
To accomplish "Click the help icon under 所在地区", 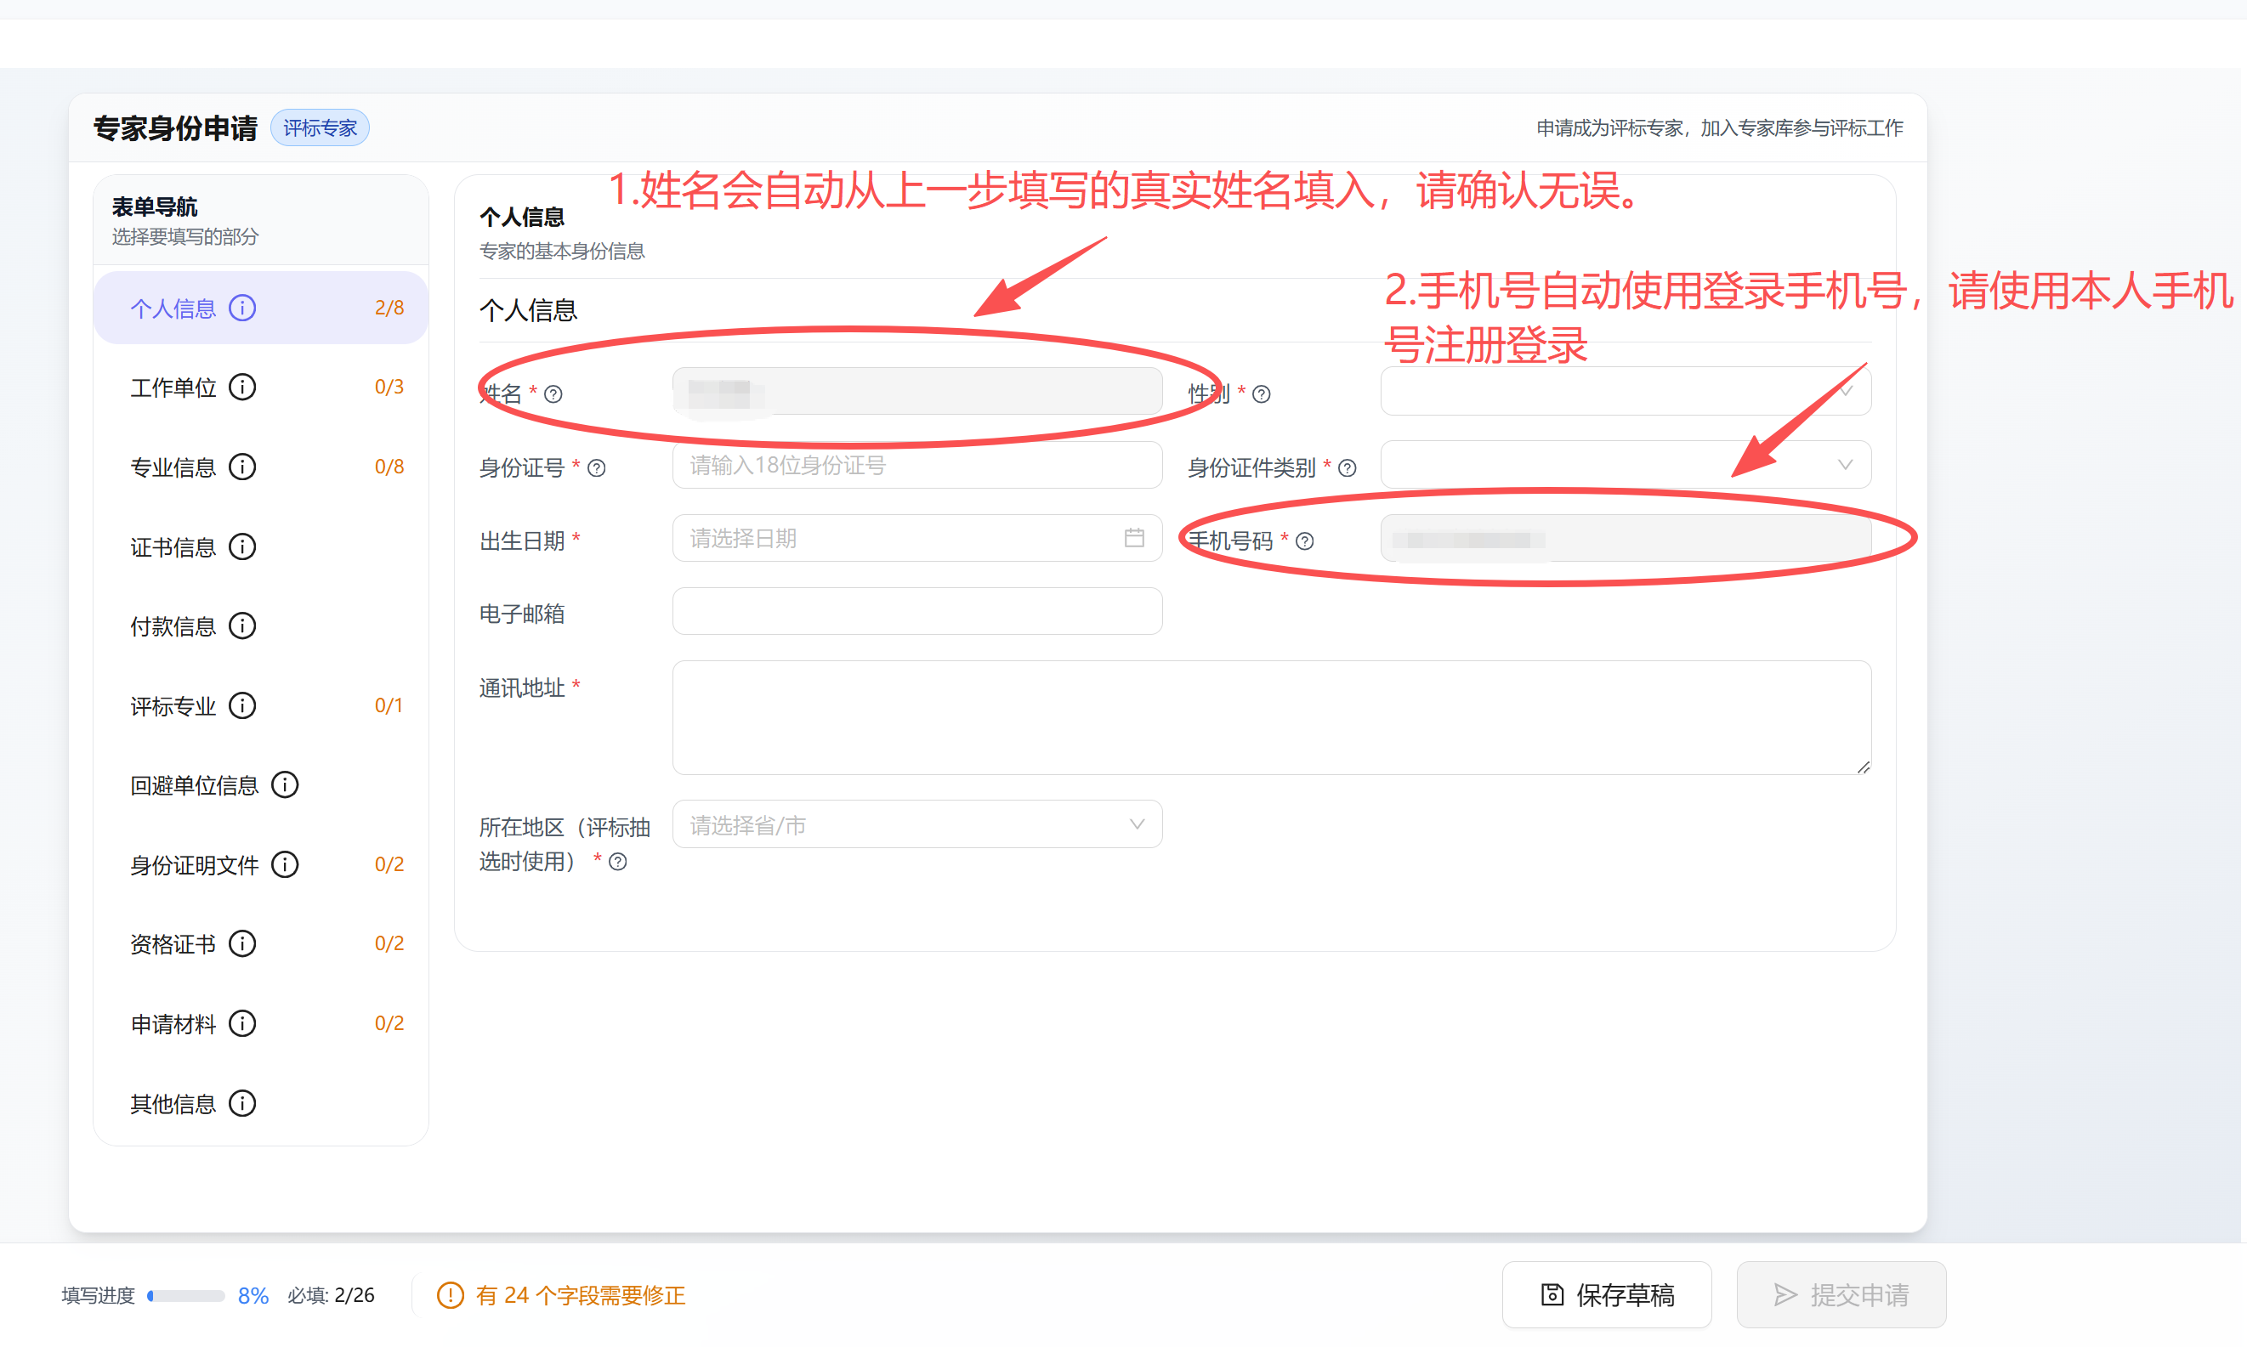I will pyautogui.click(x=617, y=862).
